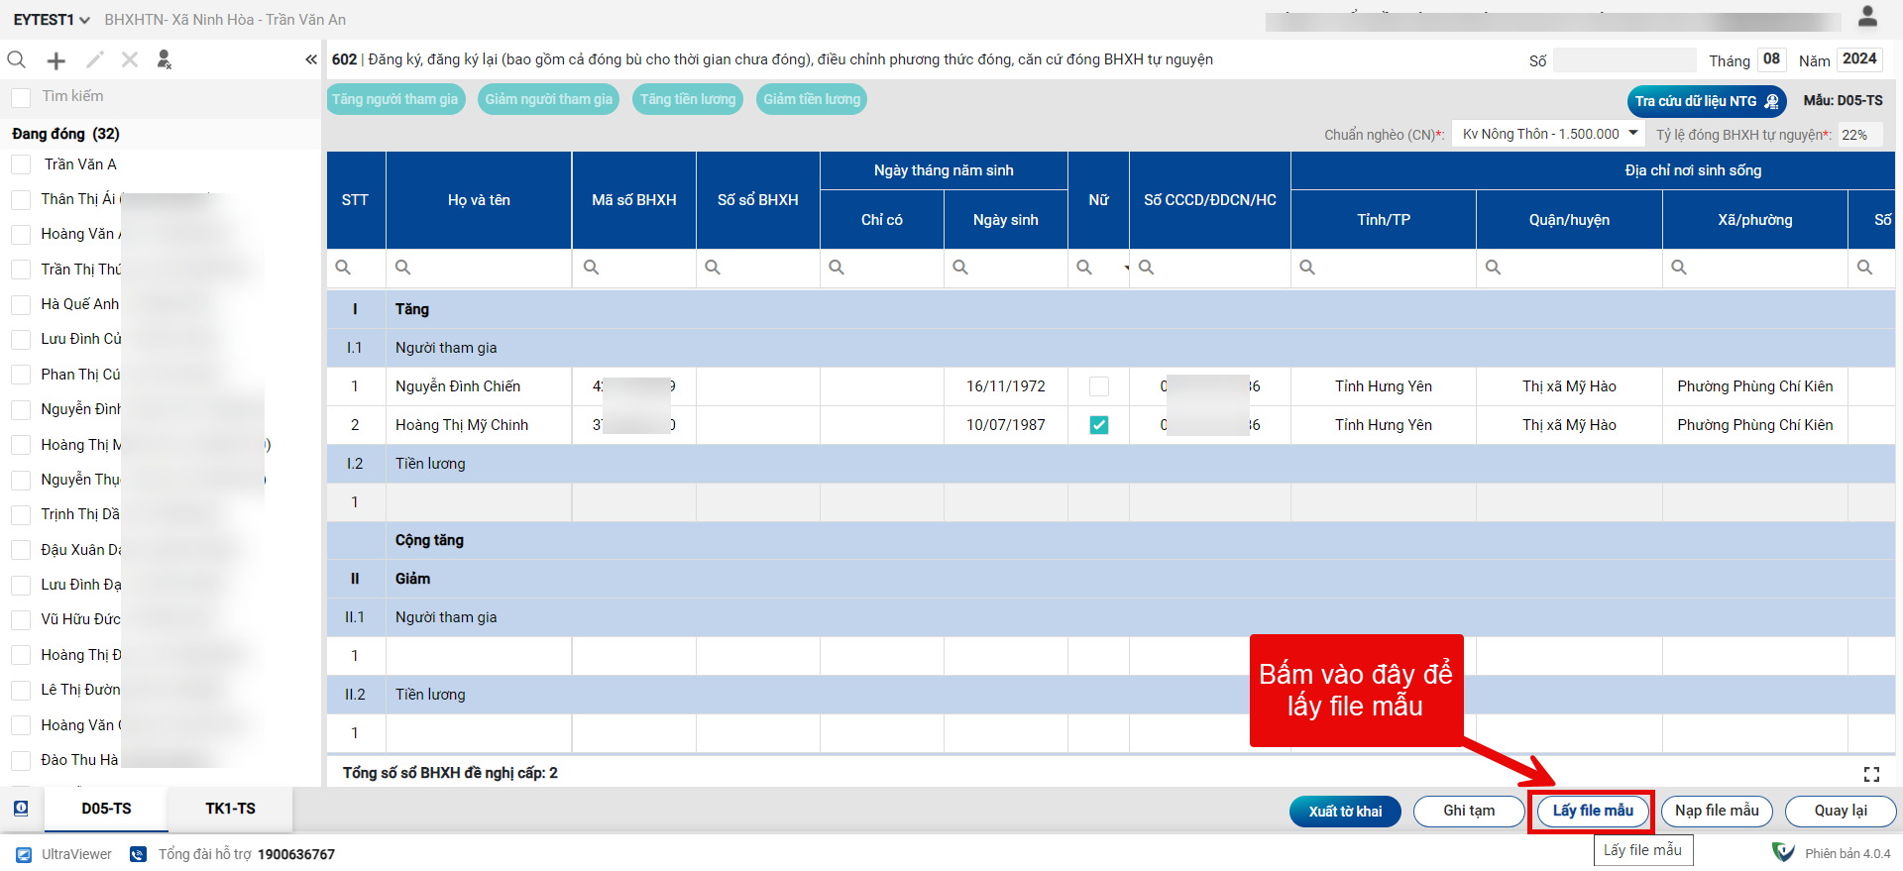Click the pencil edit icon
Image resolution: width=1903 pixels, height=871 pixels.
[94, 60]
